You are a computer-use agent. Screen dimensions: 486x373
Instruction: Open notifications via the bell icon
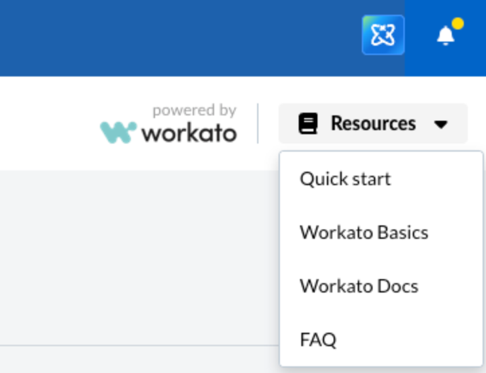point(445,36)
